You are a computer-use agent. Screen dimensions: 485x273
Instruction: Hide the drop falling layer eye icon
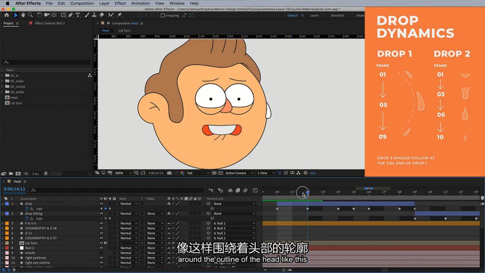[101, 214]
